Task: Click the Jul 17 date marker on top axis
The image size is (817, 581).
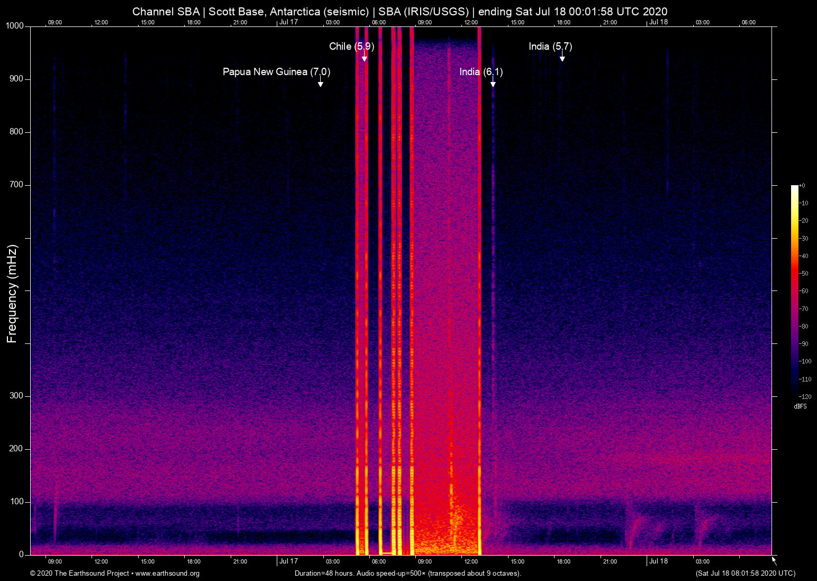Action: 288,22
